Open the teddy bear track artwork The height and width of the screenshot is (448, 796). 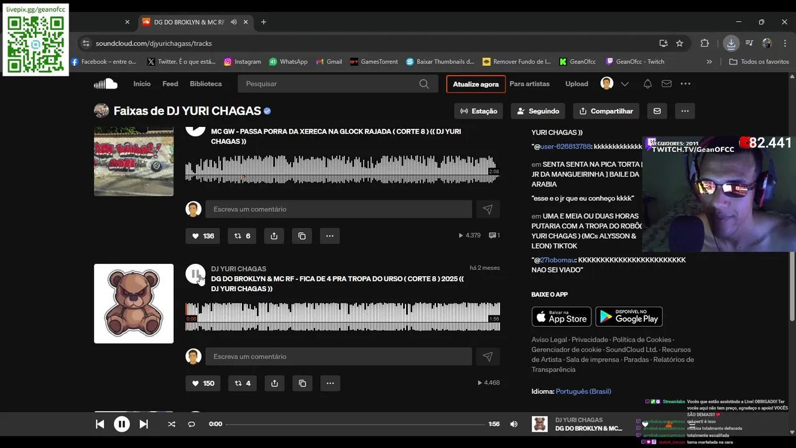(x=134, y=304)
